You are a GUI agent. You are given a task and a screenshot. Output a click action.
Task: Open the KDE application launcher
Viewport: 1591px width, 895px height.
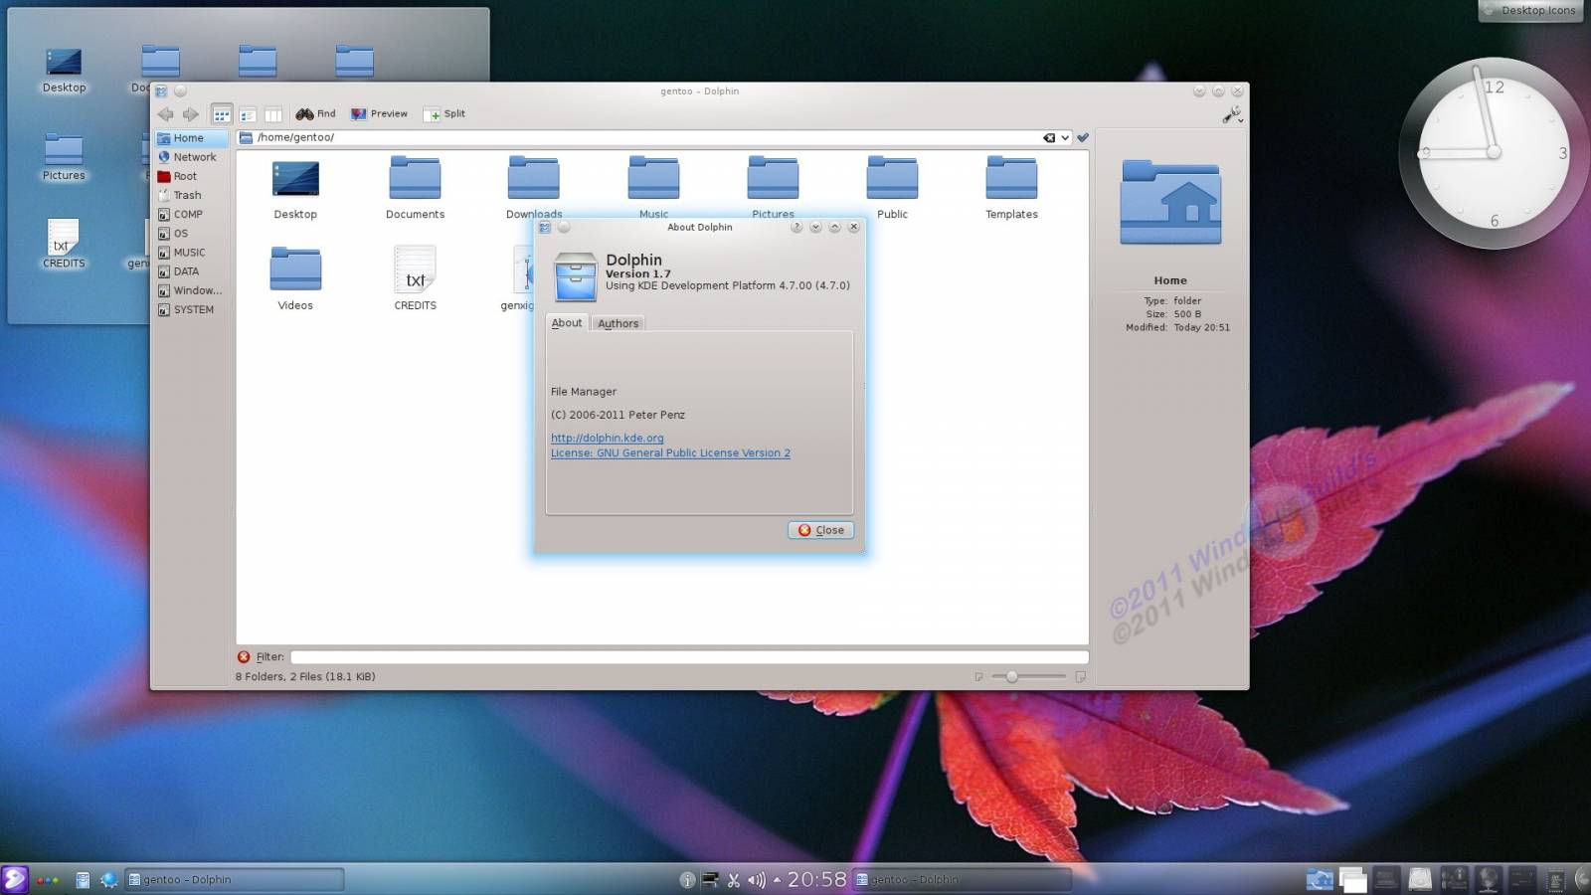(14, 879)
